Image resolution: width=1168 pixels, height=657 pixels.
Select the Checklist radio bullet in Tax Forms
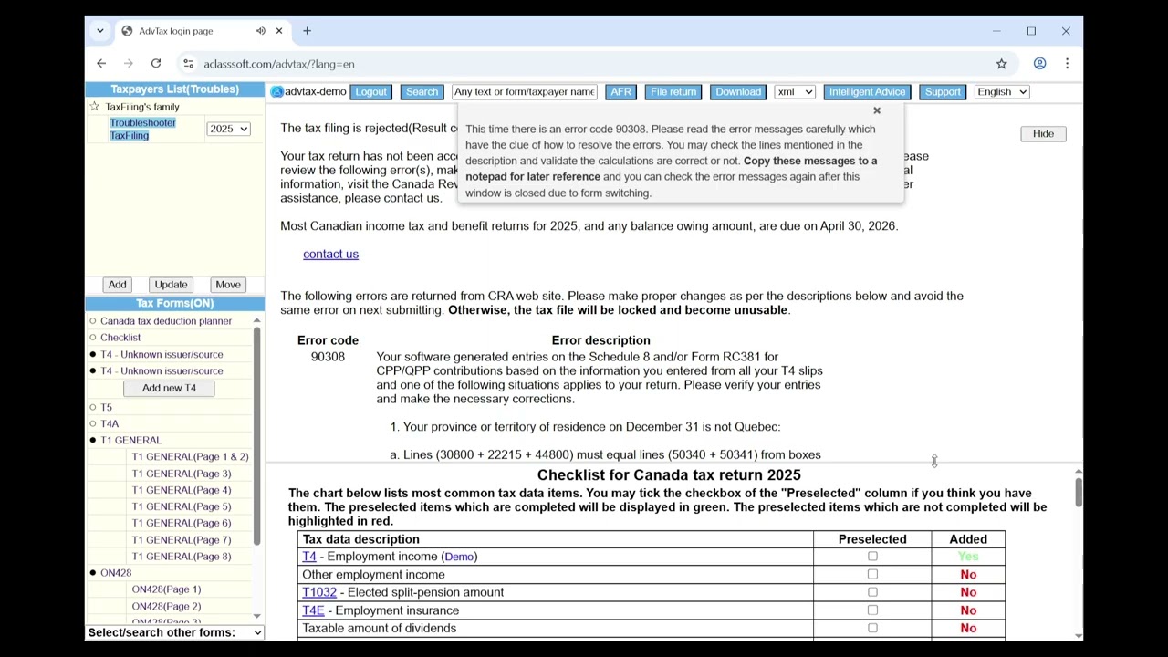point(92,338)
